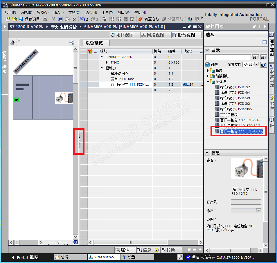Open the 在线(O) menu

point(74,12)
